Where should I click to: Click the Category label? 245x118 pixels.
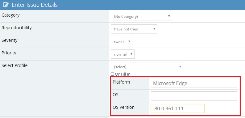(10, 15)
